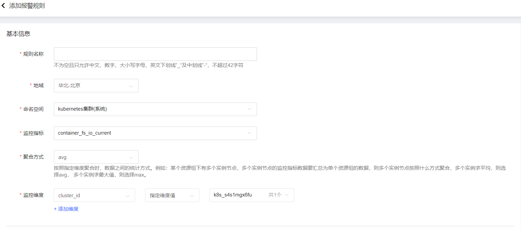Viewport: 521px width, 230px height.
Task: Open the 指定维度值 dropdown
Action: [172, 195]
